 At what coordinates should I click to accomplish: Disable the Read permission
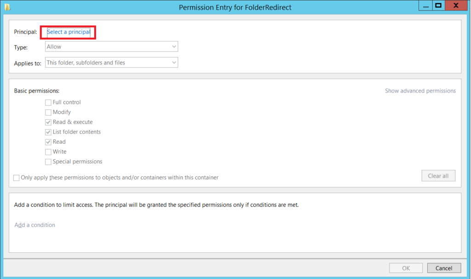point(48,141)
